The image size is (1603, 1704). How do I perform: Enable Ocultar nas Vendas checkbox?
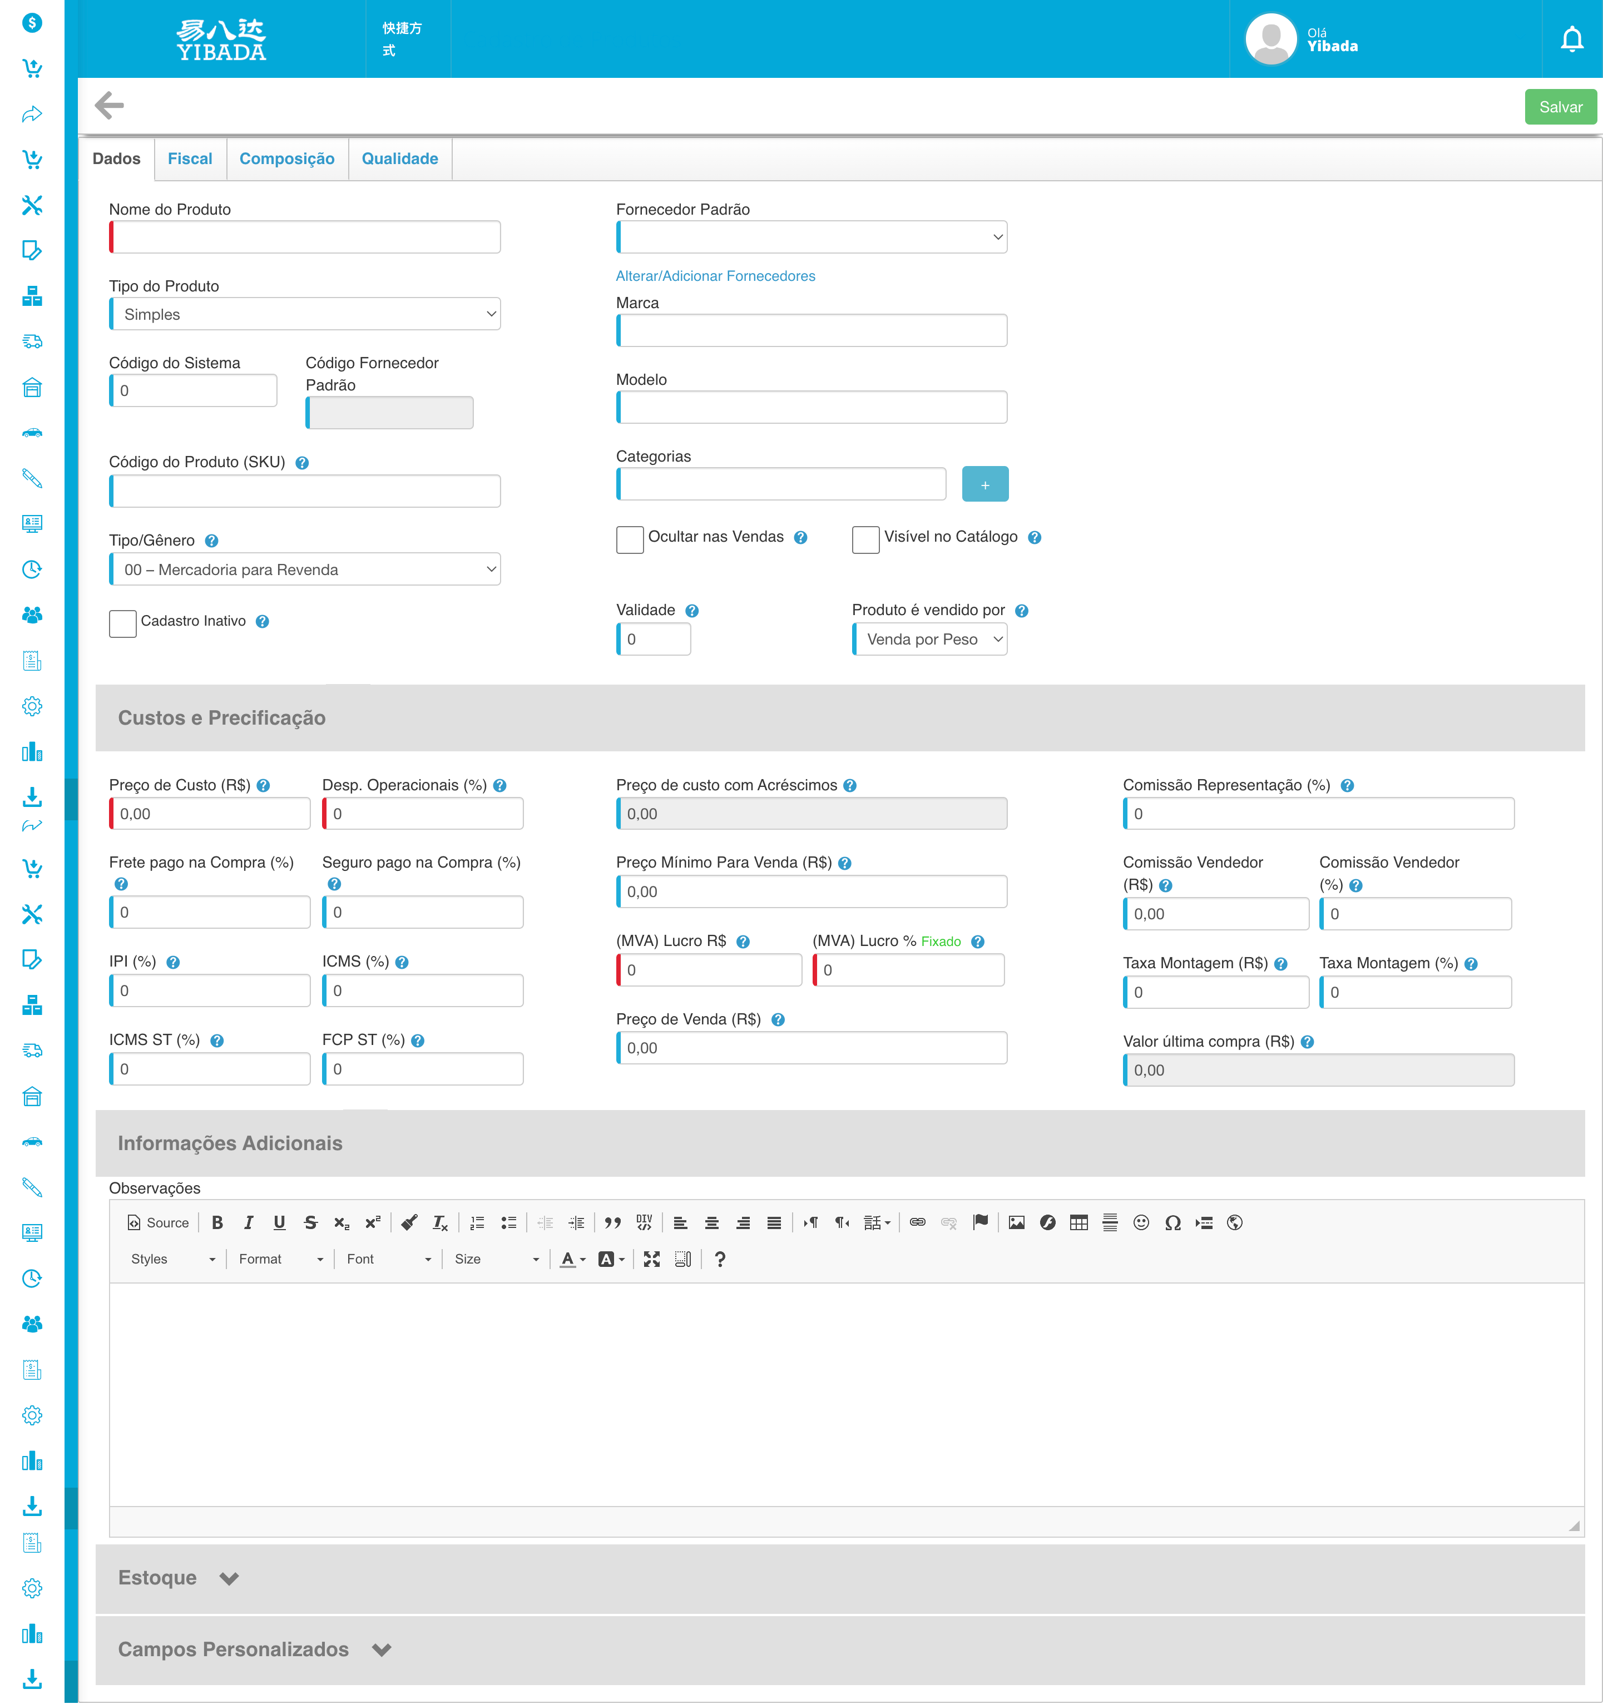coord(630,539)
